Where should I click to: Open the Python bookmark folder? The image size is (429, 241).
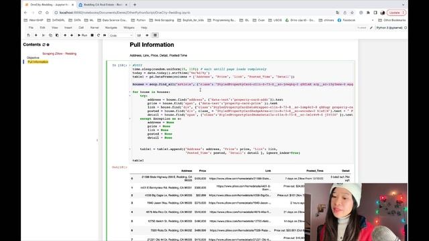coord(139,20)
